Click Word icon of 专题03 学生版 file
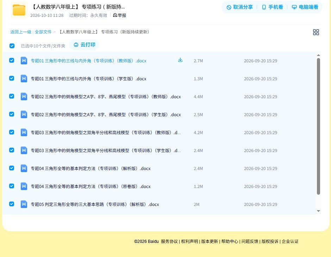The width and height of the screenshot is (331, 257). click(24, 150)
